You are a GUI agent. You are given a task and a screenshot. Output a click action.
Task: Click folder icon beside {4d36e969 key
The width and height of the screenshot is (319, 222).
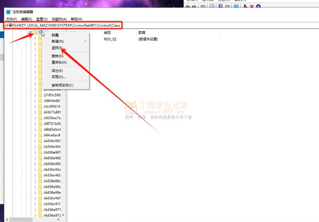[40, 164]
